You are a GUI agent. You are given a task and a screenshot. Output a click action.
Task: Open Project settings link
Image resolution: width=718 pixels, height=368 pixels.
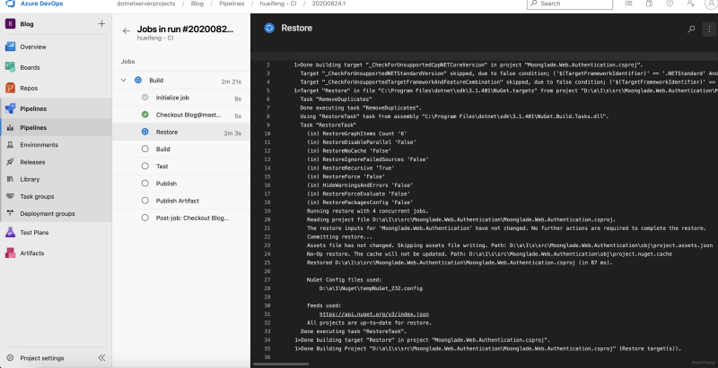tap(42, 358)
